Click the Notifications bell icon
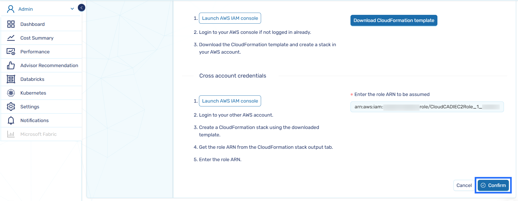The image size is (518, 201). point(11,120)
